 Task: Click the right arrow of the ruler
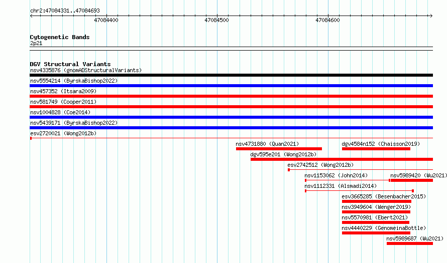[431, 16]
